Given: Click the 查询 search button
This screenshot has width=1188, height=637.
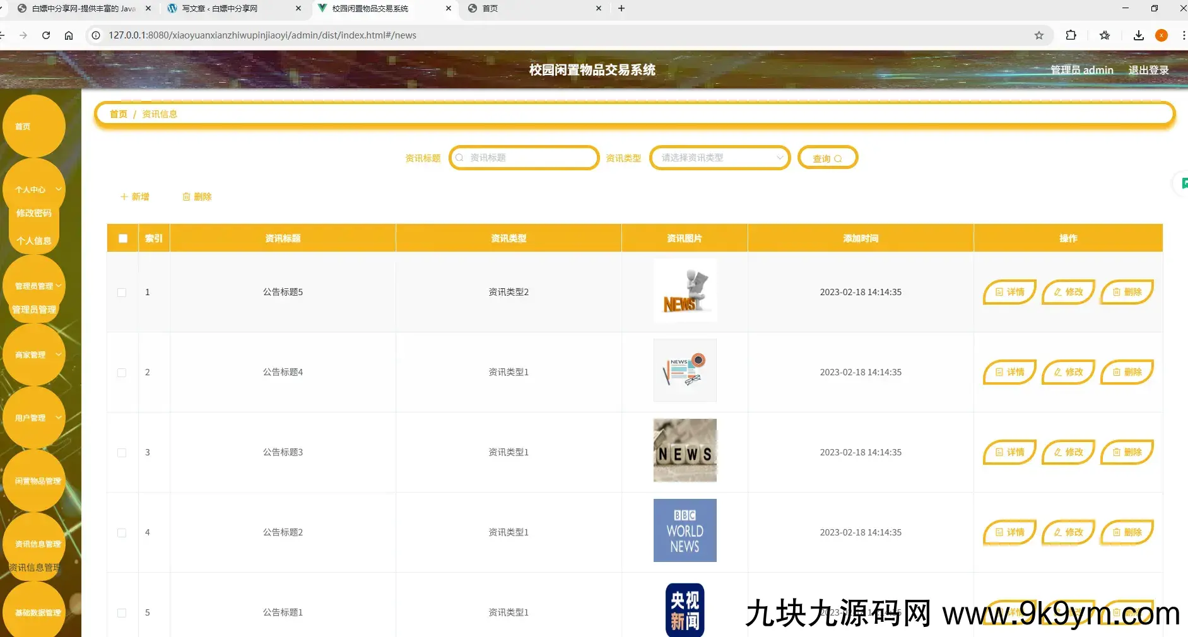Looking at the screenshot, I should click(x=827, y=158).
